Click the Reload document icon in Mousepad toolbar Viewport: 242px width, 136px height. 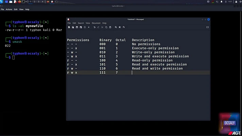(x=85, y=27)
